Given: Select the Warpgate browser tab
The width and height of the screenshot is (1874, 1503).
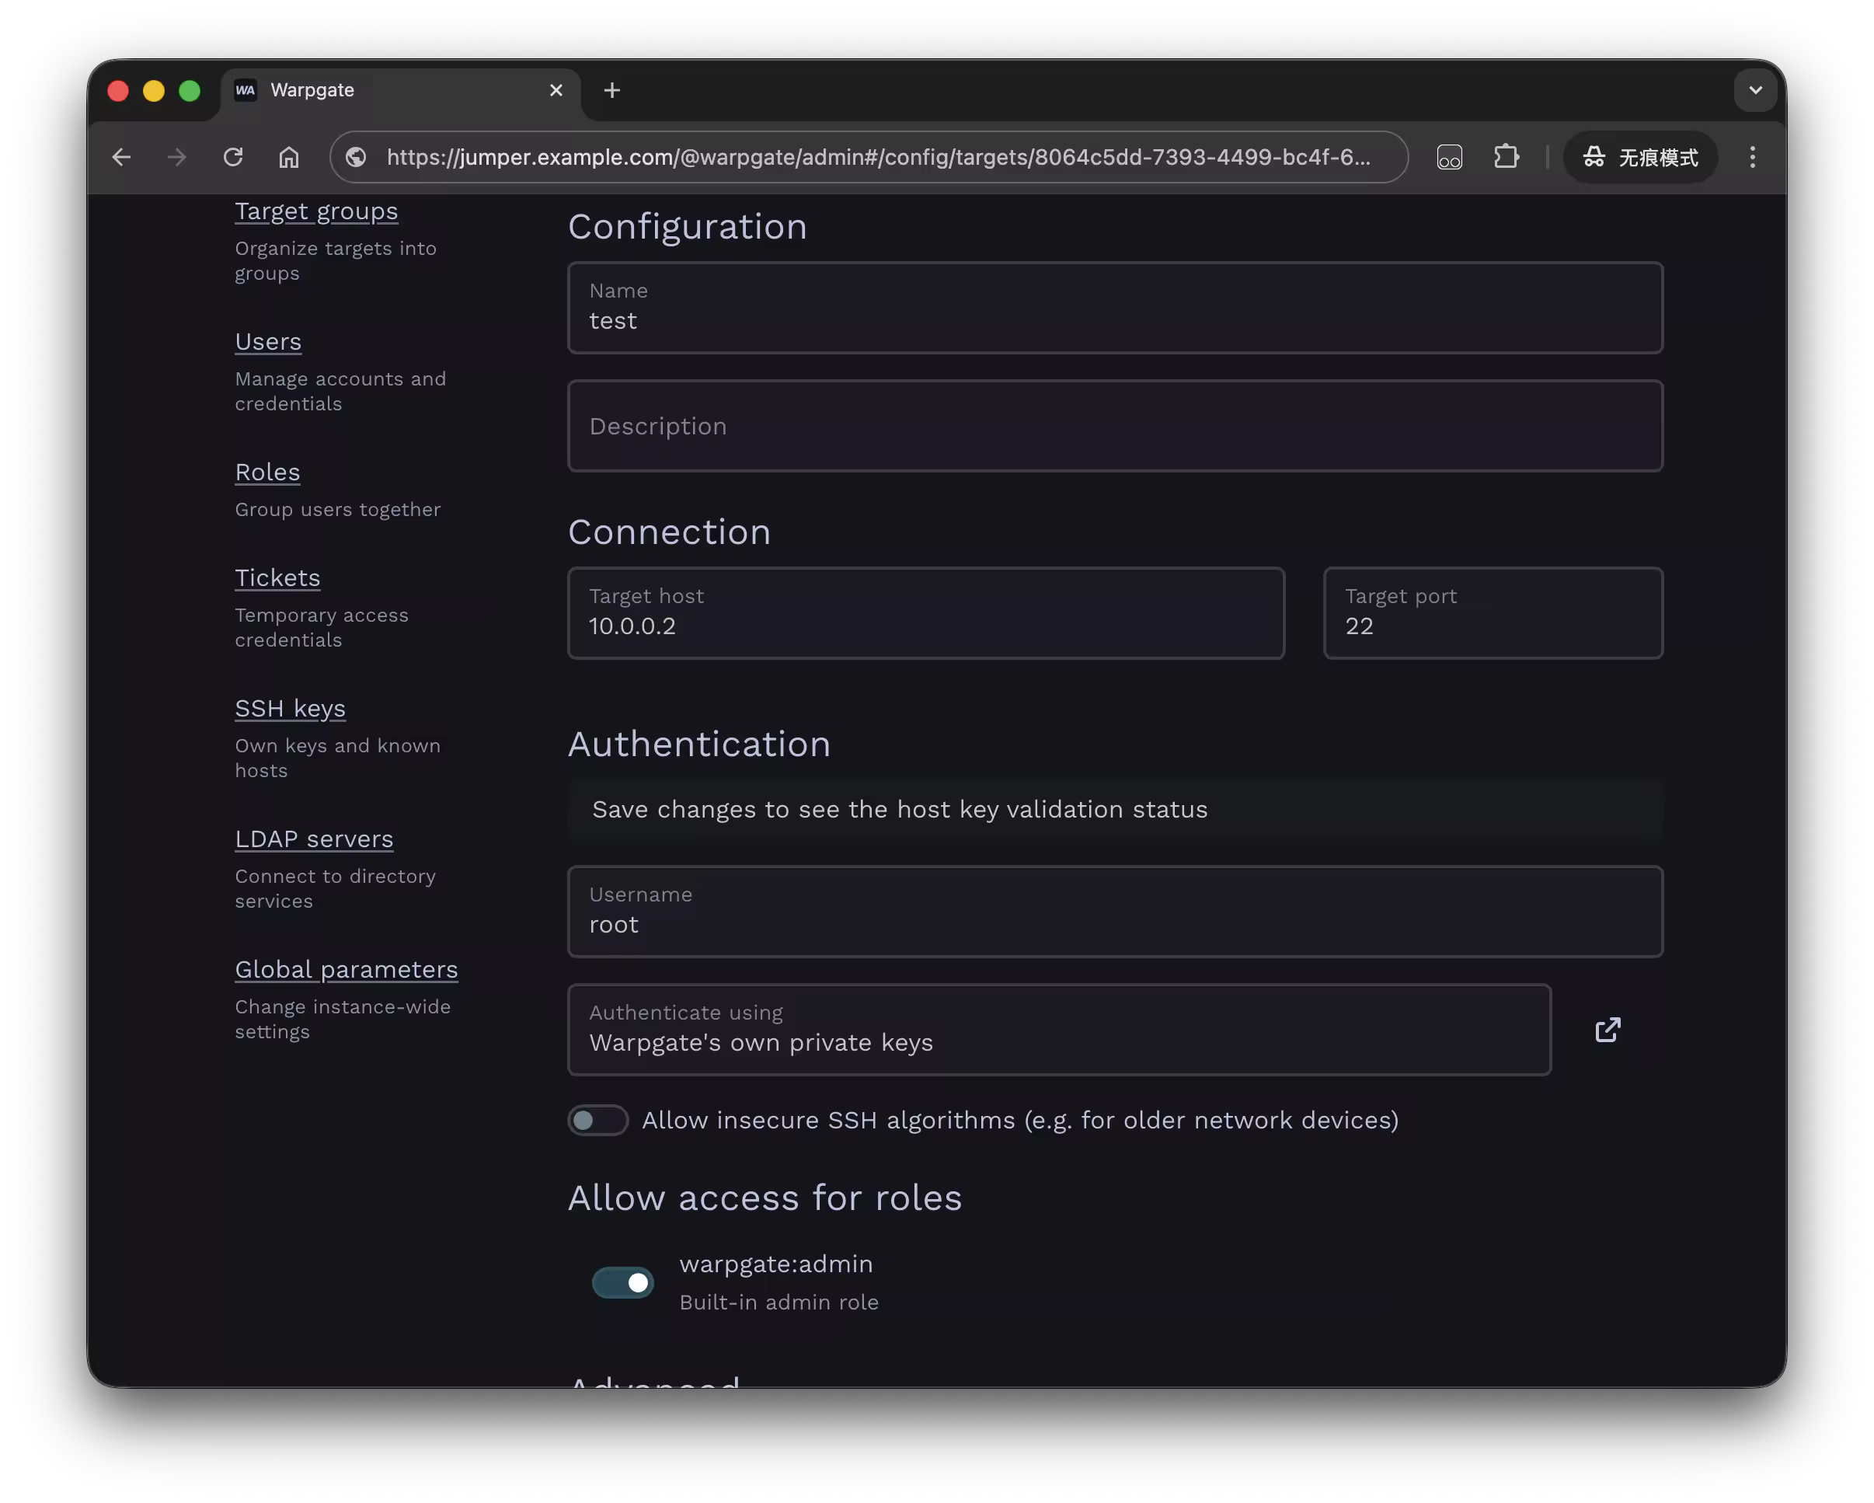Looking at the screenshot, I should click(x=402, y=90).
